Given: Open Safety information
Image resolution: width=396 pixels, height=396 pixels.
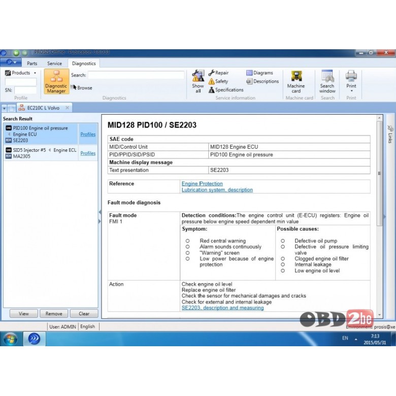Looking at the screenshot, I should 218,81.
